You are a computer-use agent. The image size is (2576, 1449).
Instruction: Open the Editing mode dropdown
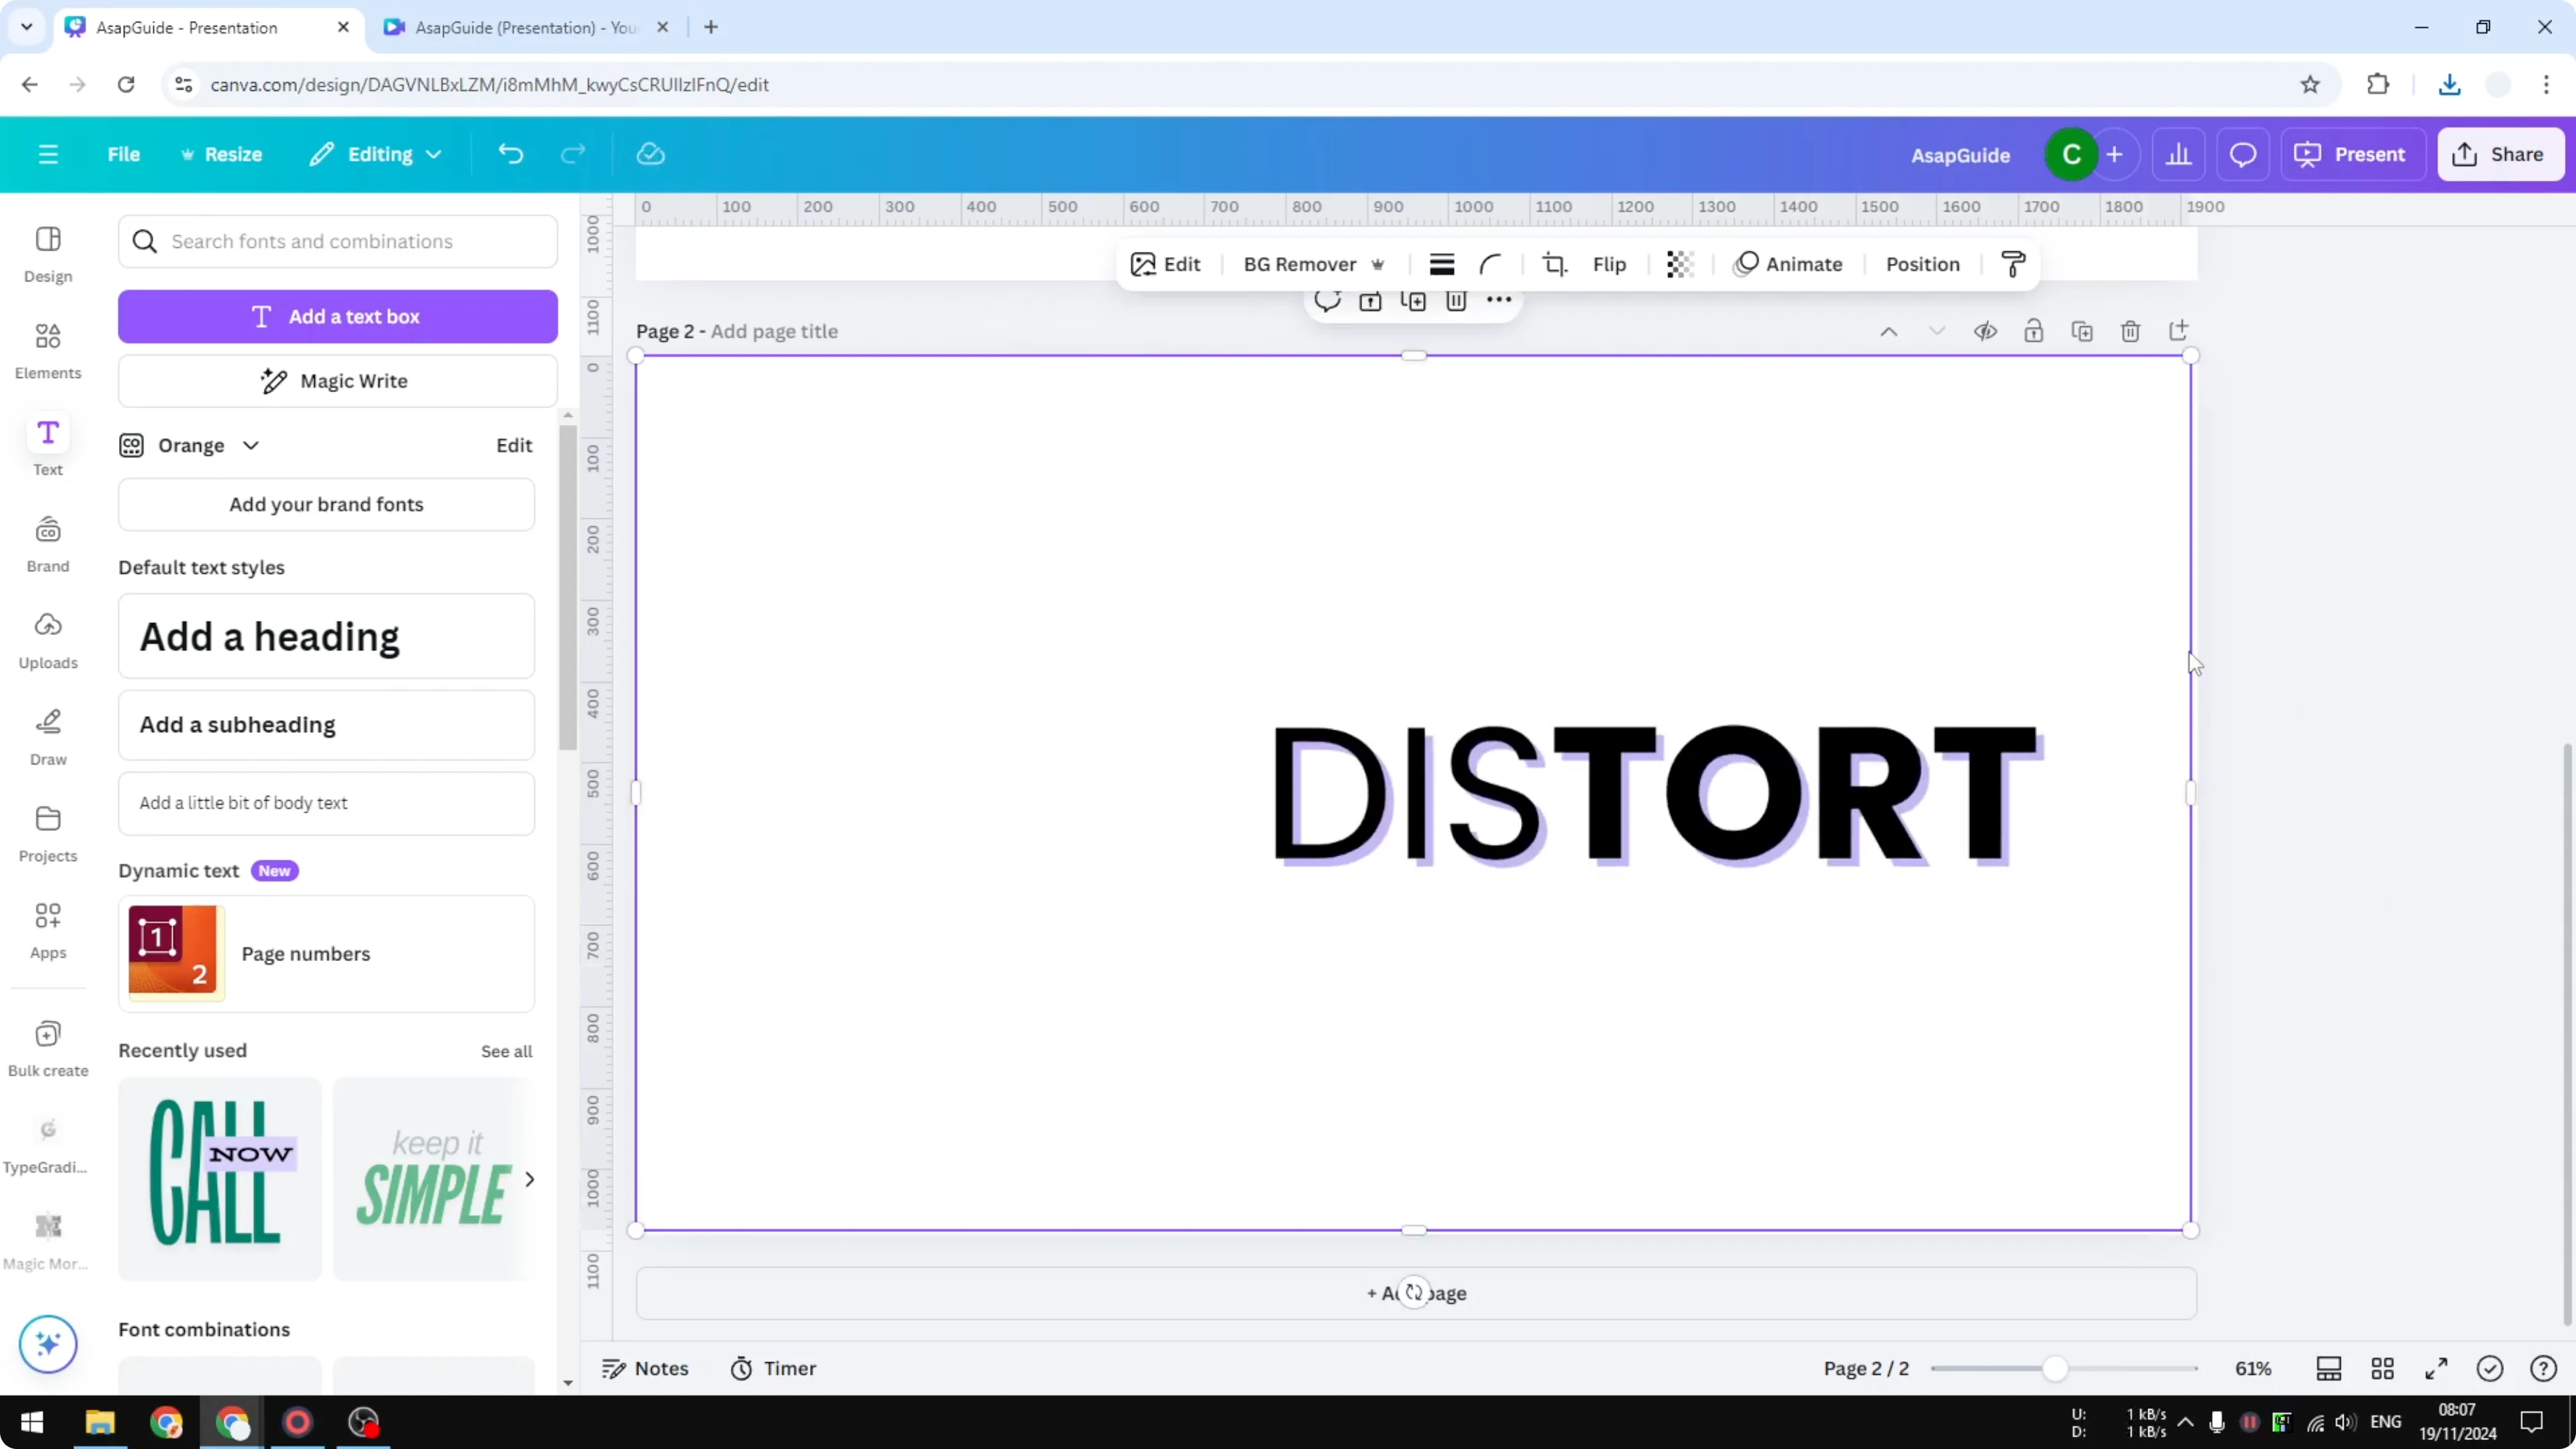(376, 154)
